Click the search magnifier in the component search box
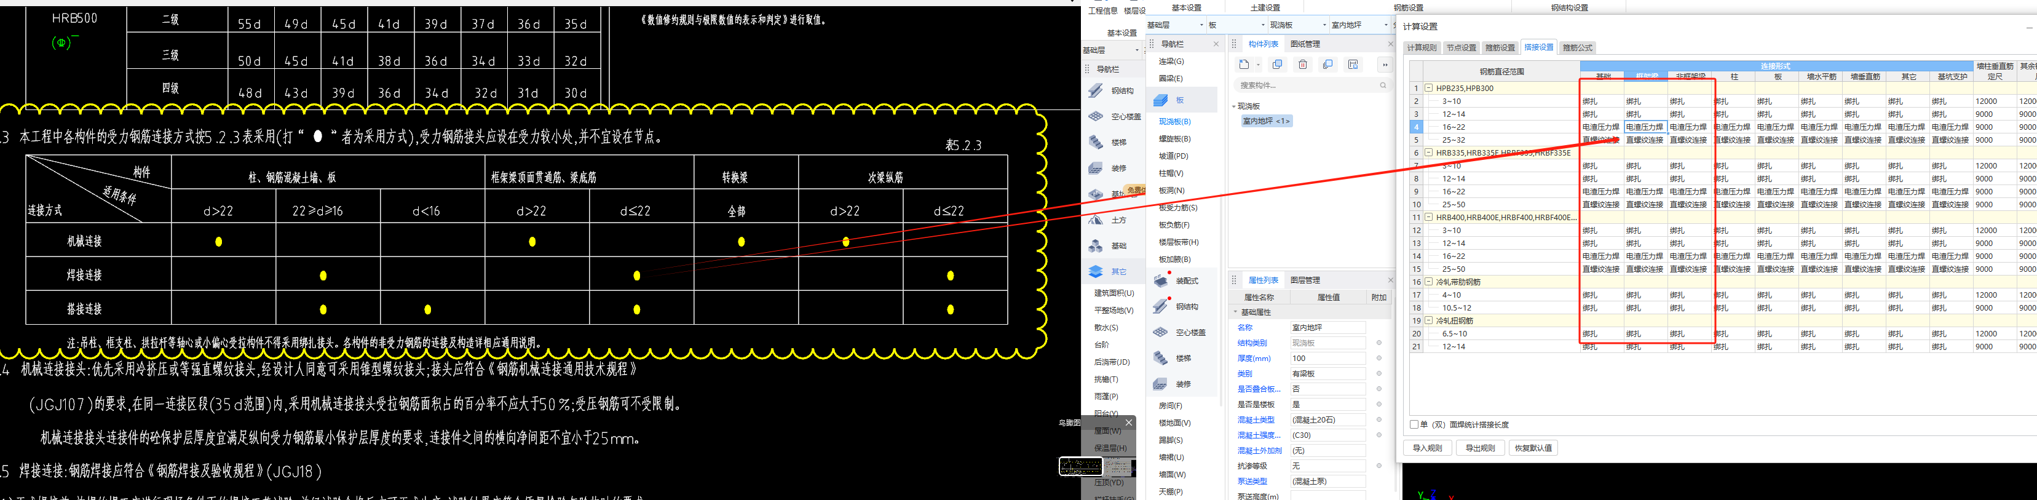 [1383, 85]
